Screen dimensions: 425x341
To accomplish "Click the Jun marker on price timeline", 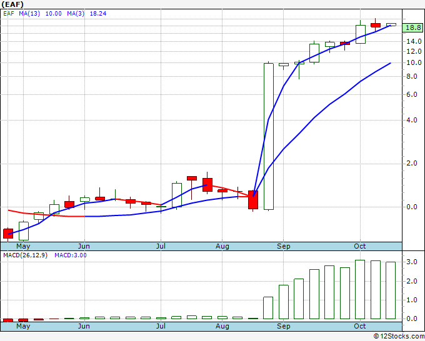I will [84, 246].
